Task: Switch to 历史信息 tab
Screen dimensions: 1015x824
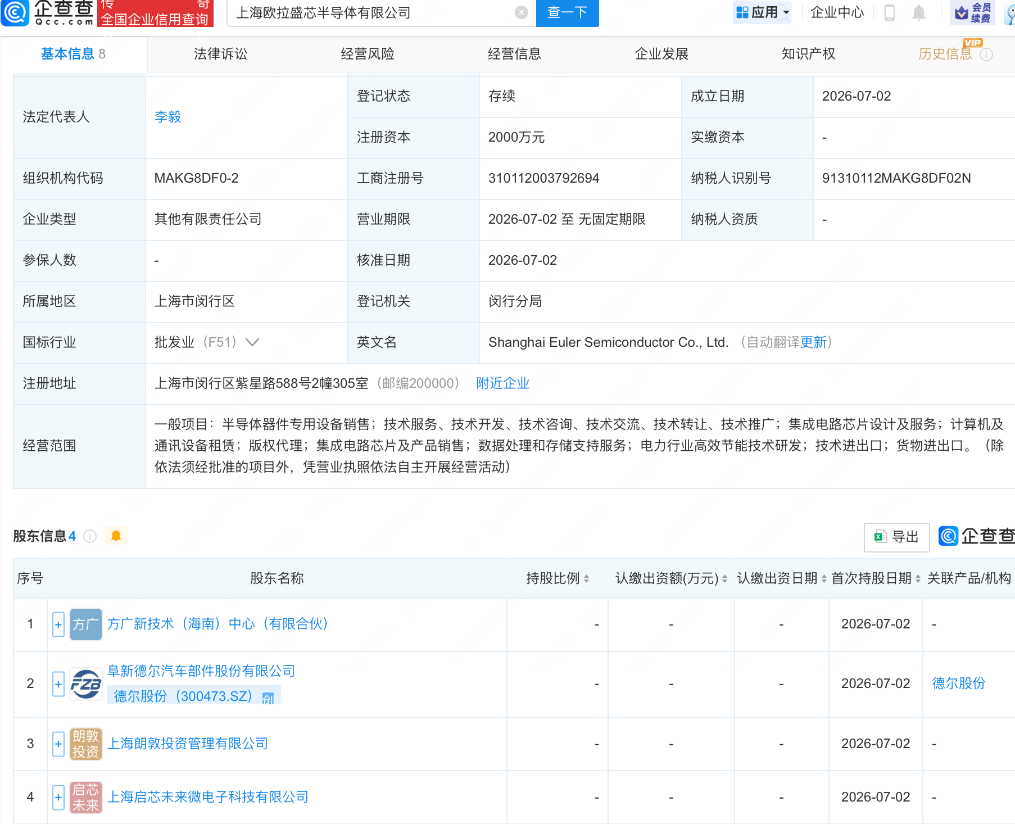Action: click(x=945, y=54)
